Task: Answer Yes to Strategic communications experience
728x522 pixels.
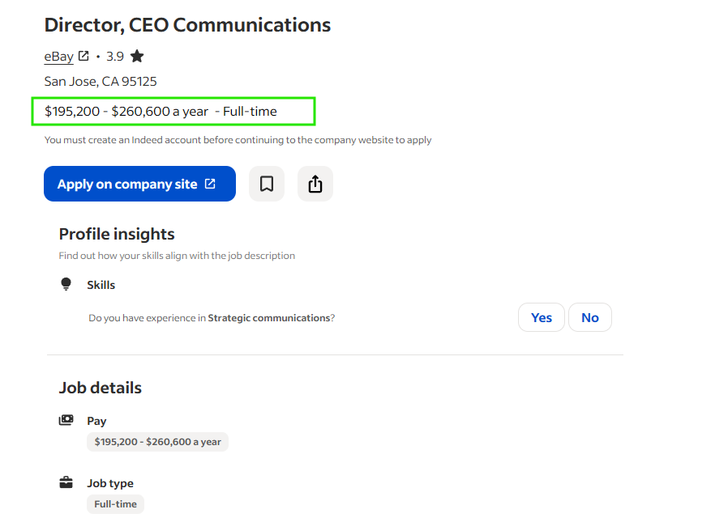Action: (542, 317)
